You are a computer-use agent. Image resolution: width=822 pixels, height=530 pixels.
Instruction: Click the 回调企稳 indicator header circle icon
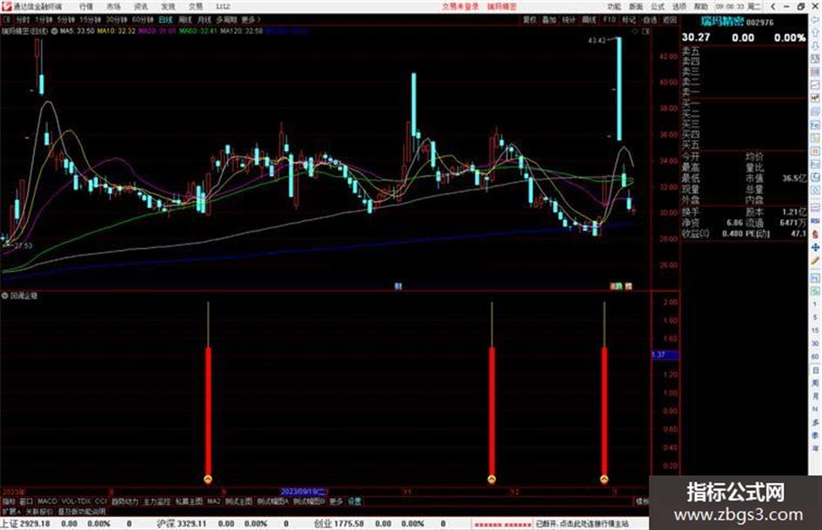point(4,296)
